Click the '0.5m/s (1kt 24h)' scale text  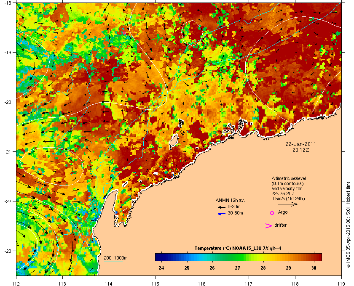tap(288, 199)
